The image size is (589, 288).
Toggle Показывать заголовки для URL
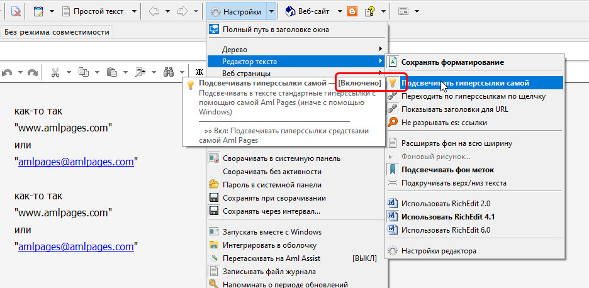tap(475, 109)
